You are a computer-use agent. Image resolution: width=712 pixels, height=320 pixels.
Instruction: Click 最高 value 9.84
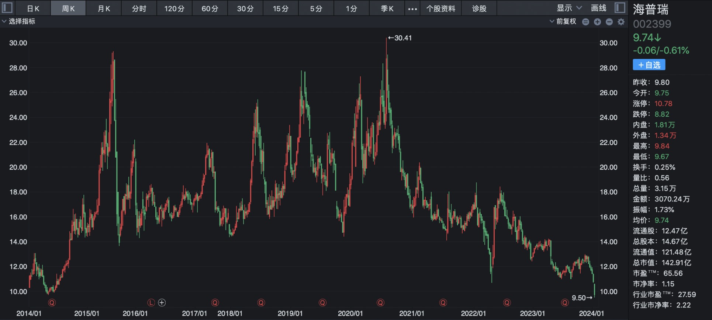(x=662, y=146)
